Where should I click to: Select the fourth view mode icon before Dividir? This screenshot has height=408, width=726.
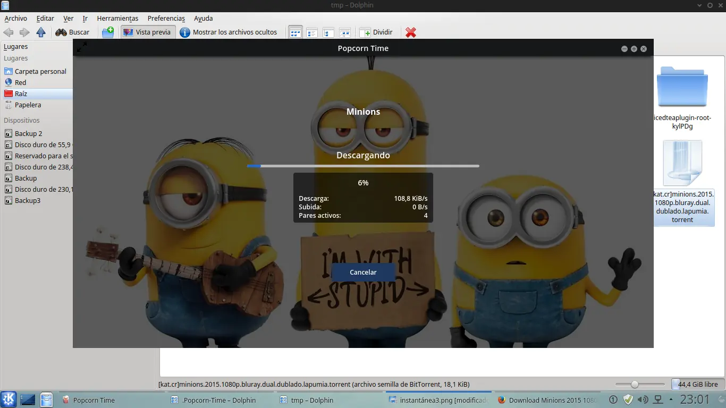point(345,32)
